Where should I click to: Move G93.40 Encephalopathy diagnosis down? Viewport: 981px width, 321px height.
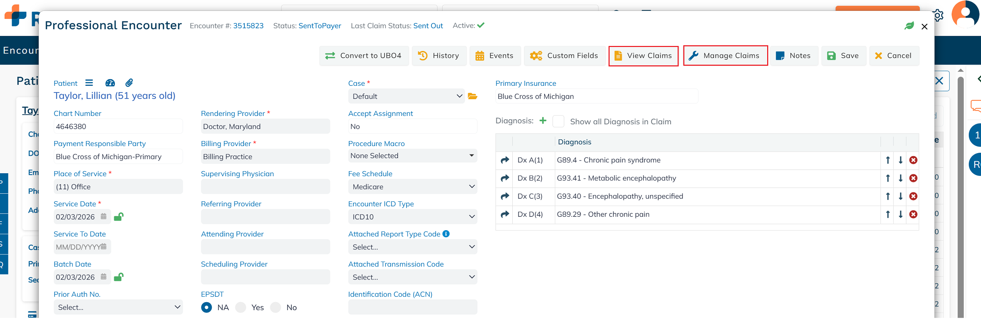click(900, 196)
